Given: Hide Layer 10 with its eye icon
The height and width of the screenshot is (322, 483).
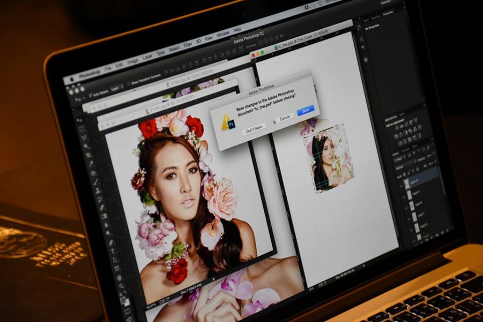Looking at the screenshot, I should point(401,186).
